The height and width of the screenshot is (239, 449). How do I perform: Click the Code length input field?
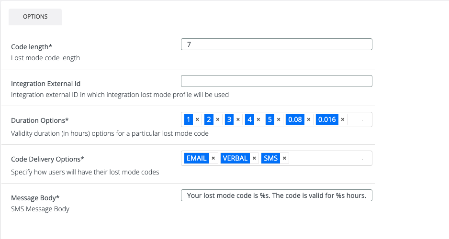coord(277,44)
